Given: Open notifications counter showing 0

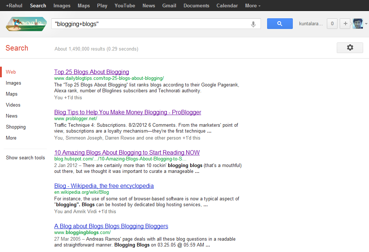Looking at the screenshot, I should click(332, 23).
